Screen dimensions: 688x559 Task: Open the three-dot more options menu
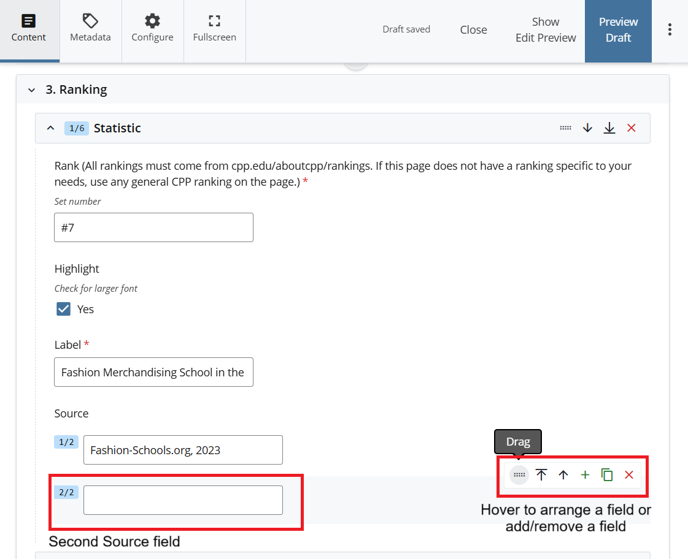(x=670, y=29)
